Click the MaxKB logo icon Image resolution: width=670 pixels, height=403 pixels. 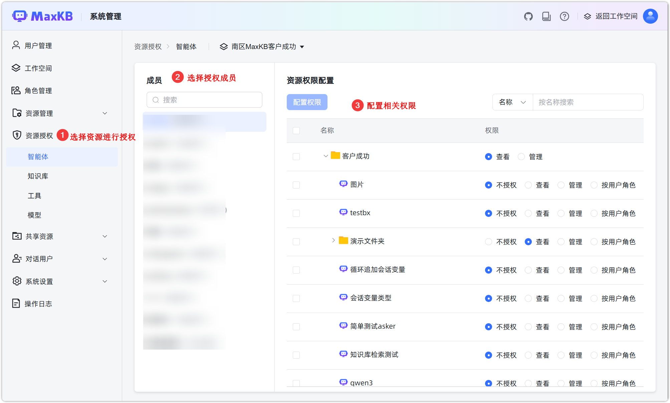20,16
